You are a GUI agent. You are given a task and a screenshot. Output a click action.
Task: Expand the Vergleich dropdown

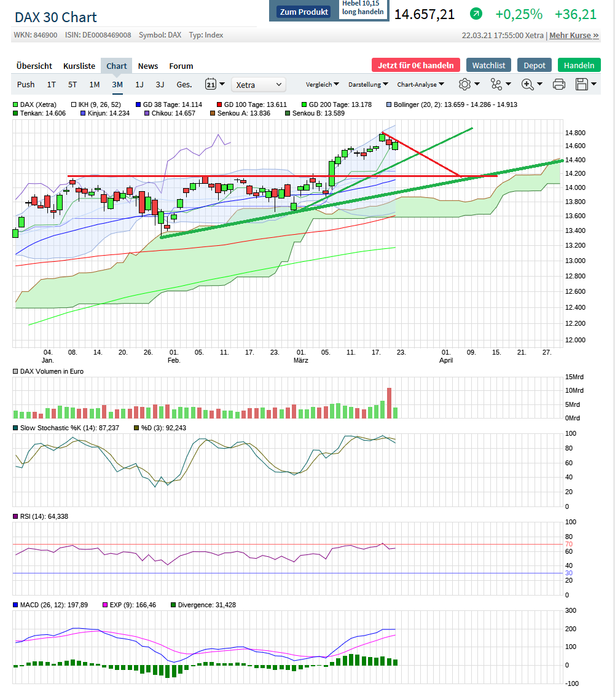[x=322, y=84]
